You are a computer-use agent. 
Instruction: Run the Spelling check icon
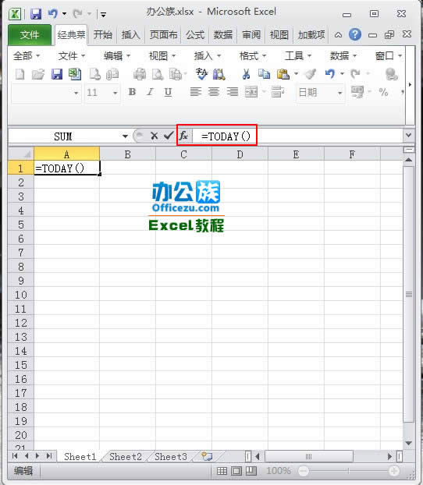(x=201, y=74)
